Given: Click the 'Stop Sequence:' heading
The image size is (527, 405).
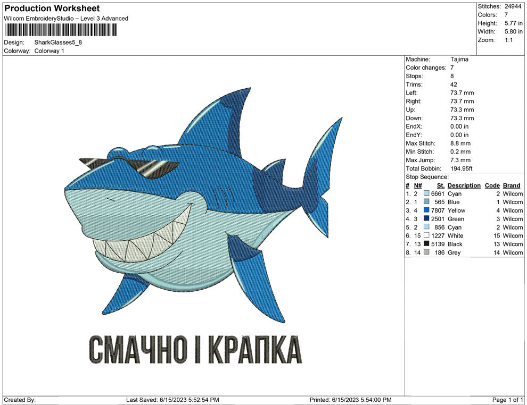Looking at the screenshot, I should [427, 177].
